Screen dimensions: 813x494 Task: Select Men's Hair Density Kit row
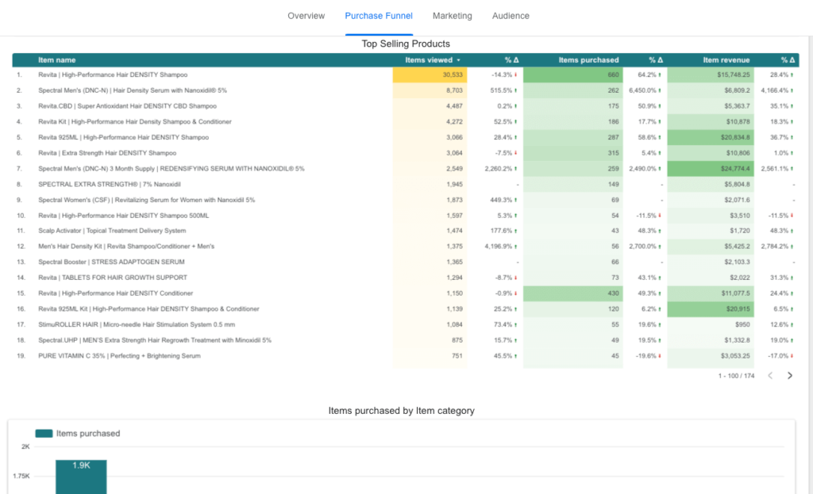406,247
